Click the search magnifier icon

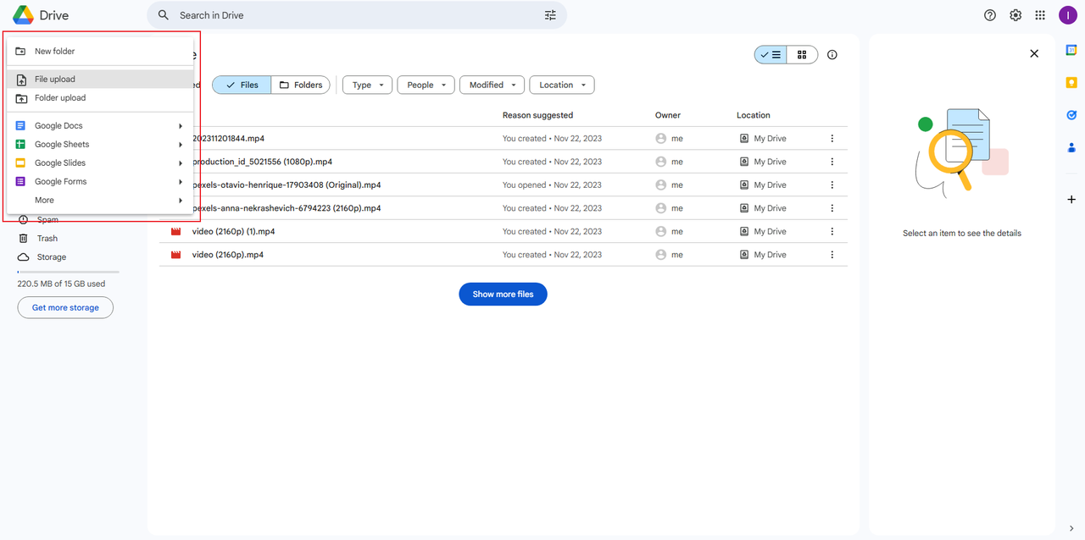coord(164,15)
